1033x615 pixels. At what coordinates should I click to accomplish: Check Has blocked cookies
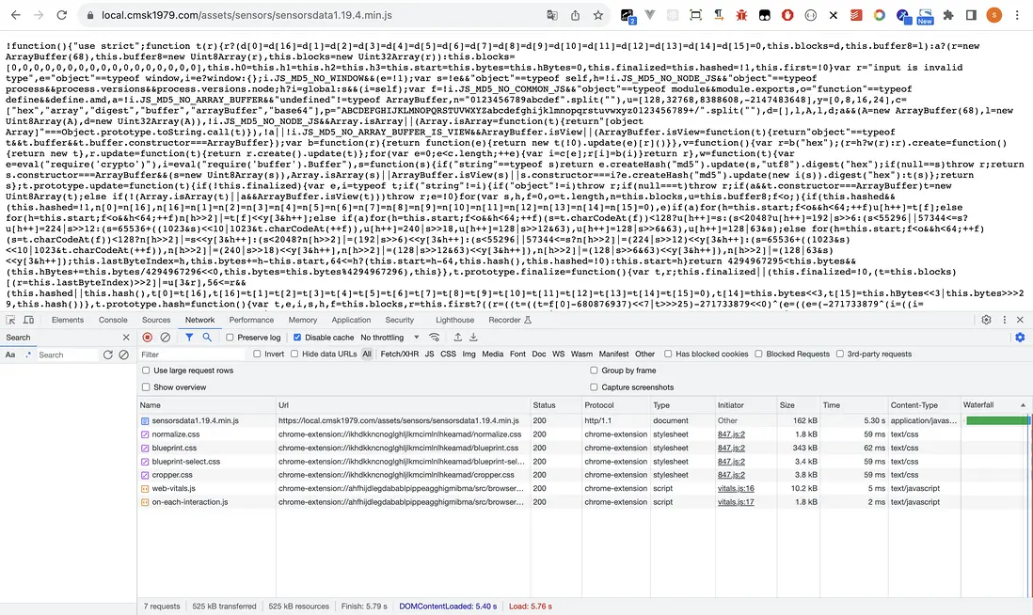click(668, 354)
